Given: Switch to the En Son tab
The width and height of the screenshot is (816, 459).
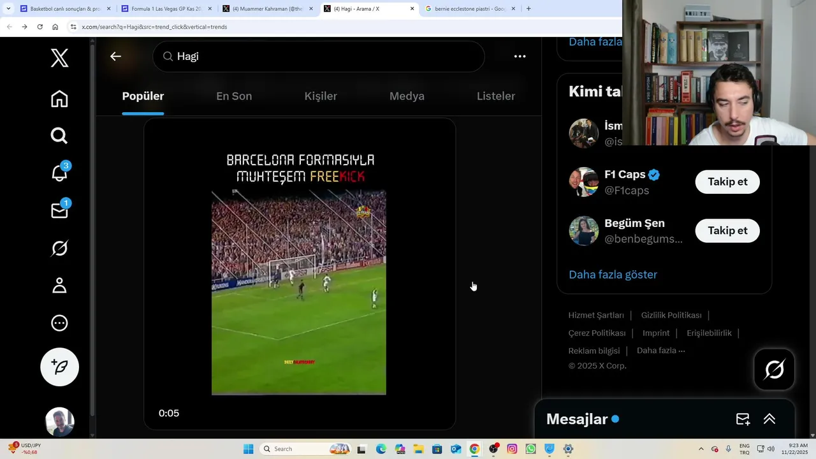Looking at the screenshot, I should pos(234,96).
